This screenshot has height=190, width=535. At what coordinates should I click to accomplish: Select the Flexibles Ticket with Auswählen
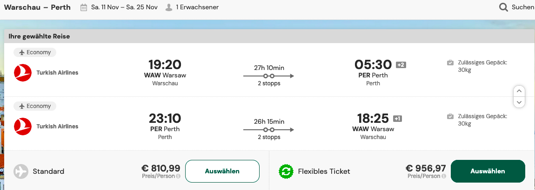tap(488, 171)
